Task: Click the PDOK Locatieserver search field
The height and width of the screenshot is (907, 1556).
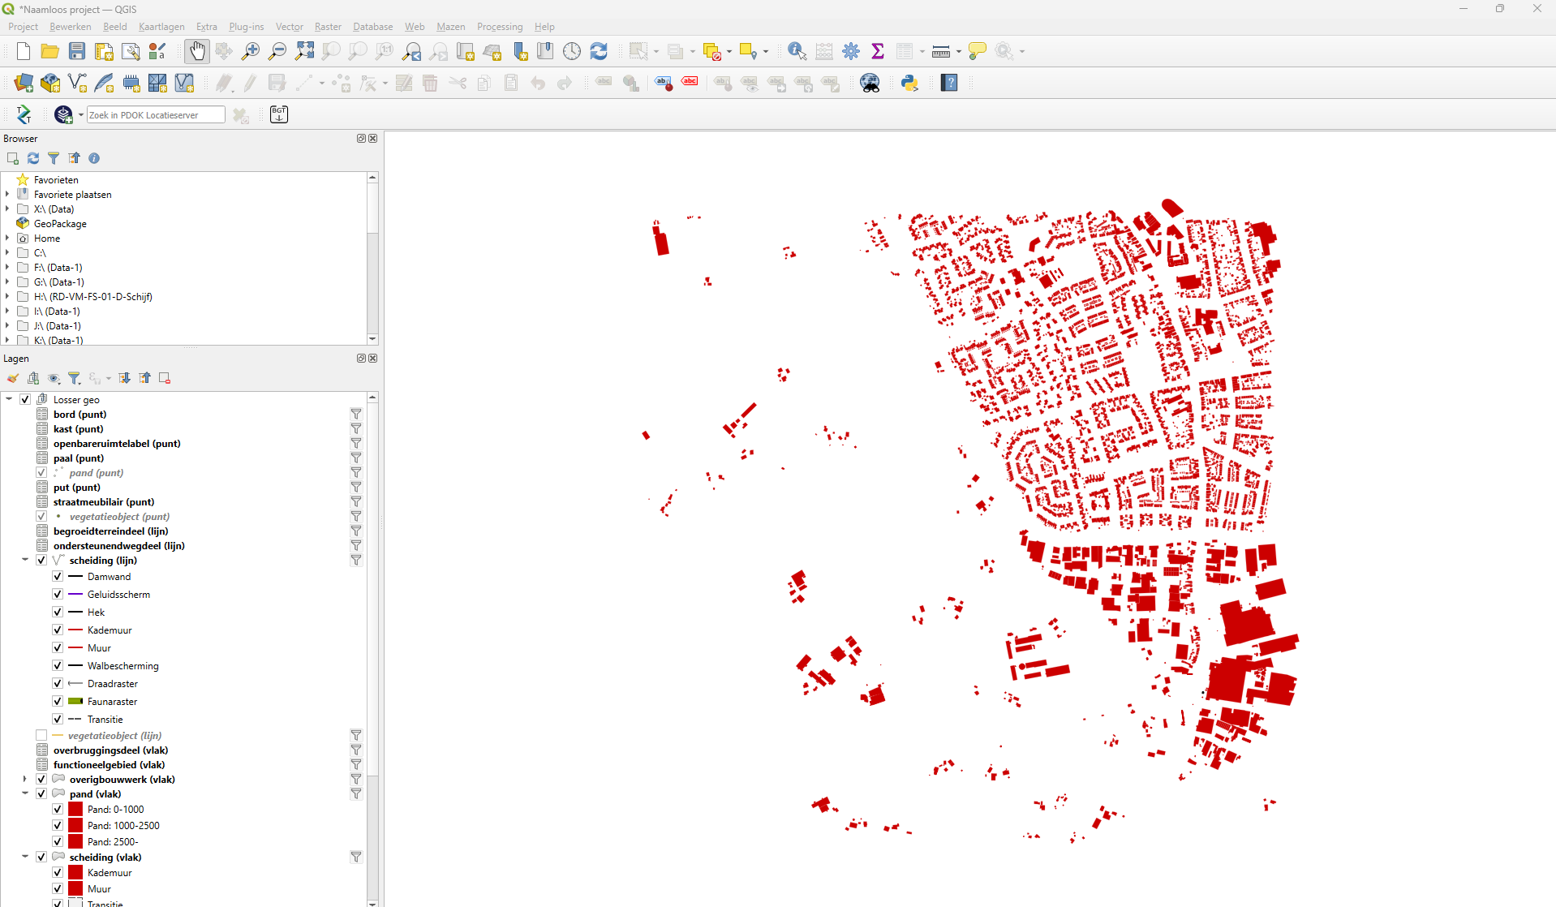Action: [155, 115]
